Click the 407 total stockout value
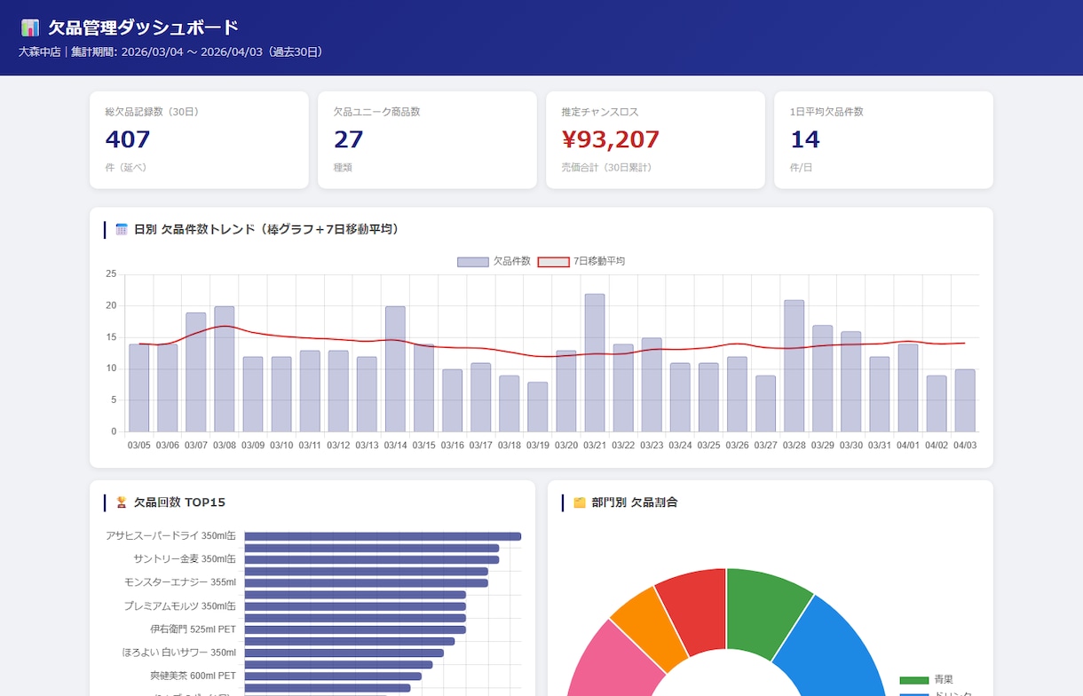 tap(128, 139)
